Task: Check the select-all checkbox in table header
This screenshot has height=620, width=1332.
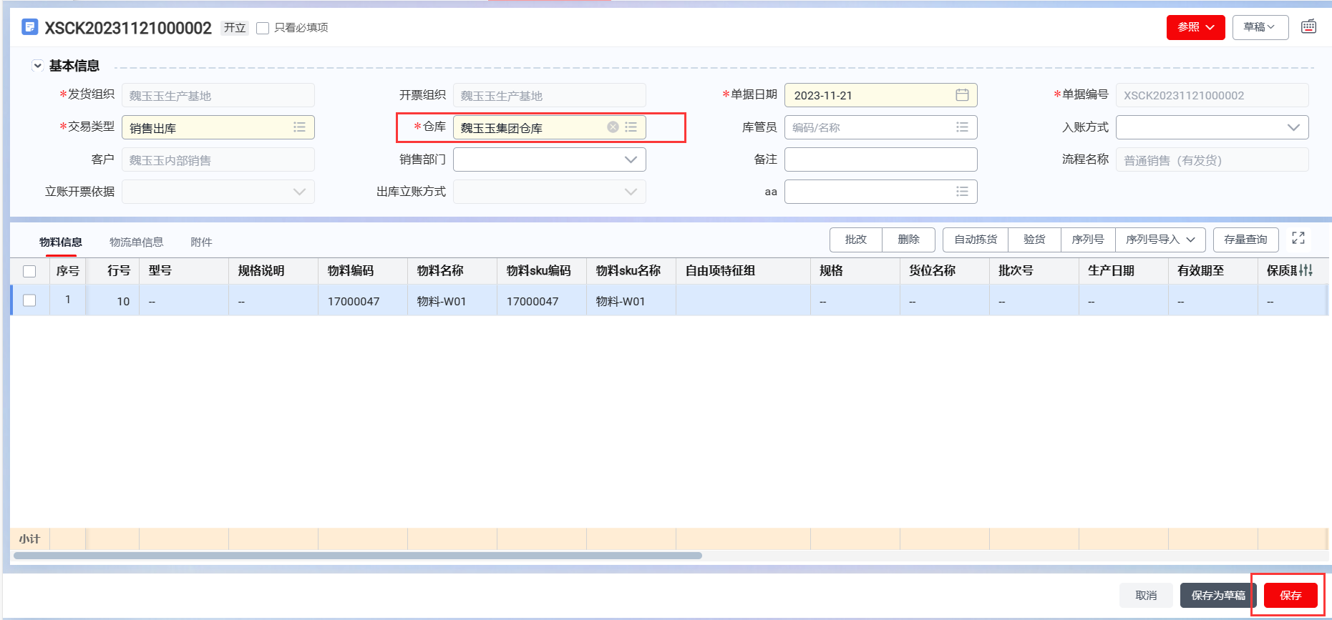Action: click(29, 271)
